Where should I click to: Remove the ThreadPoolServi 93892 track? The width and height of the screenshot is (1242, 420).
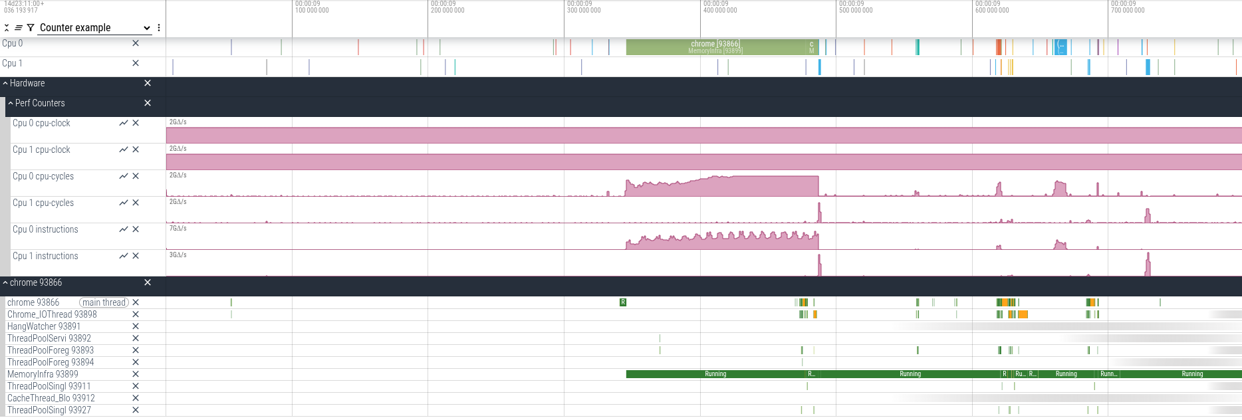[x=136, y=338]
